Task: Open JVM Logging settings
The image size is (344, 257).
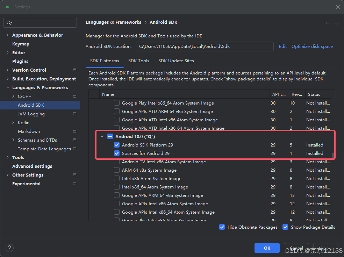Action: pos(31,114)
